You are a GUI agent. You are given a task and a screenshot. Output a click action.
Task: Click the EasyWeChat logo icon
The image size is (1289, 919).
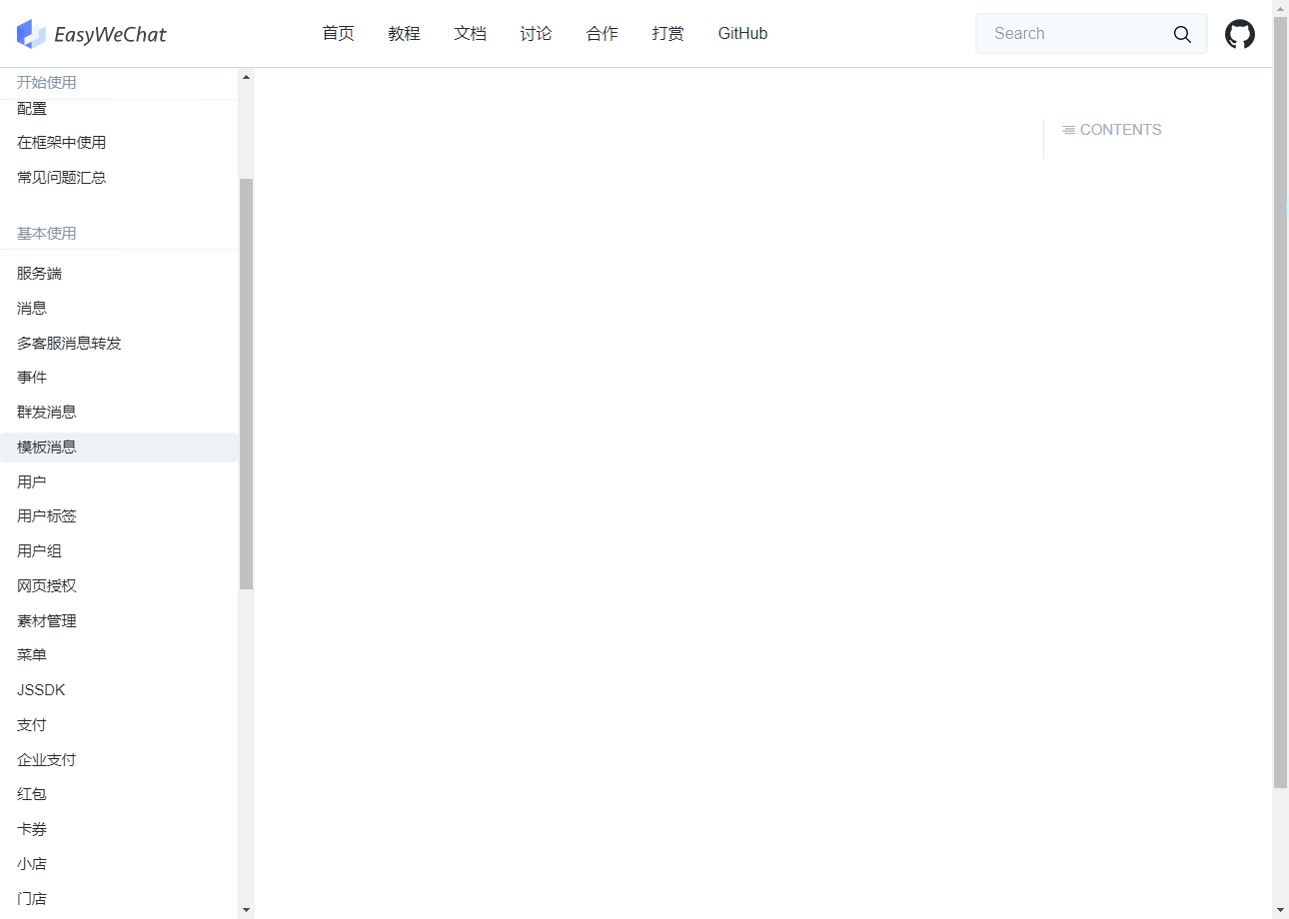31,33
